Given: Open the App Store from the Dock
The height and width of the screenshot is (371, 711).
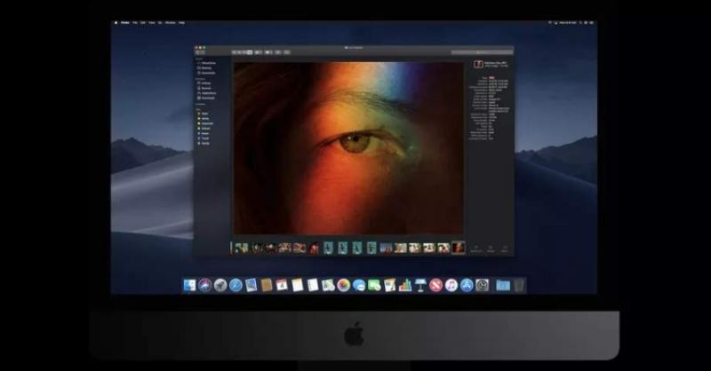Looking at the screenshot, I should (x=467, y=285).
